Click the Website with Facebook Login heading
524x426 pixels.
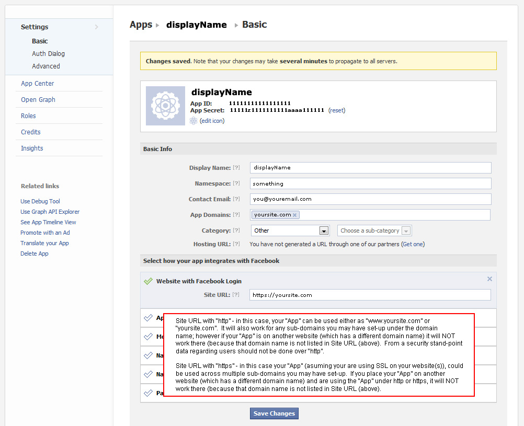(199, 281)
